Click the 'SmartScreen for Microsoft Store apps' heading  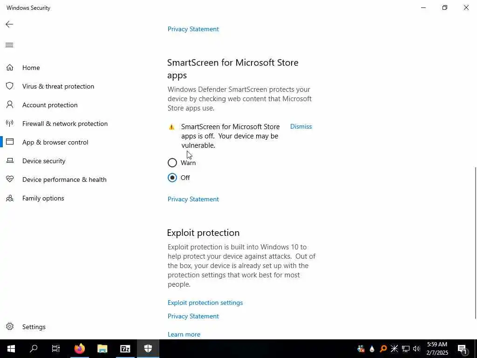(233, 69)
